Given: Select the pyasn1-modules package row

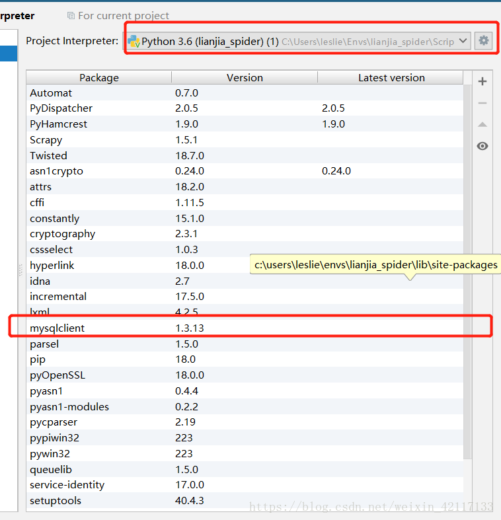Looking at the screenshot, I should point(245,406).
